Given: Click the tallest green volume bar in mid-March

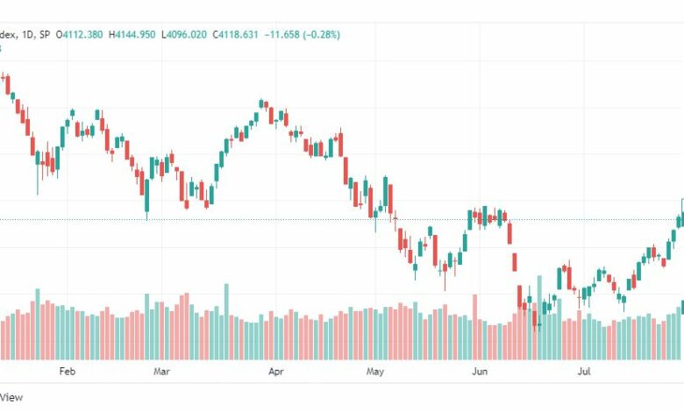Looking at the screenshot, I should click(226, 322).
